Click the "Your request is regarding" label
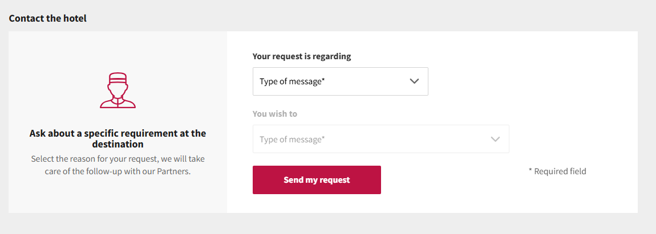 click(302, 56)
